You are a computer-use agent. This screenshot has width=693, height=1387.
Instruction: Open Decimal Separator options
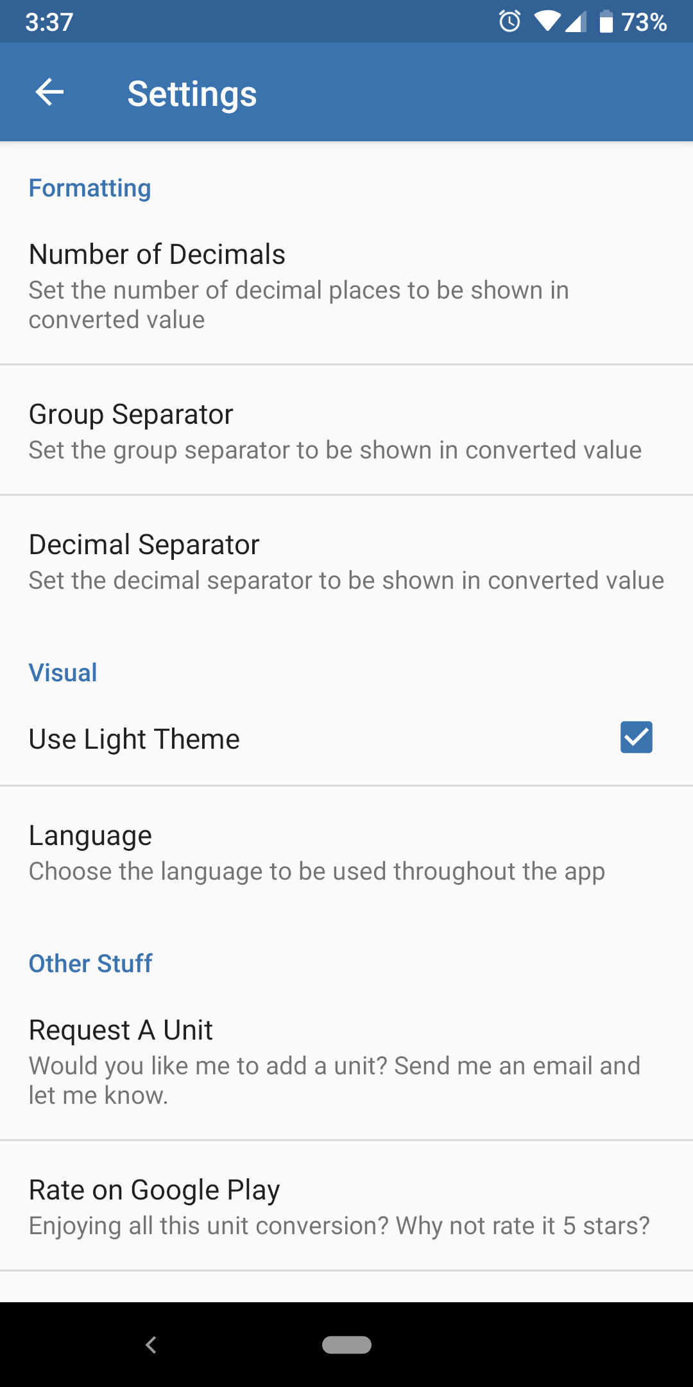click(346, 561)
